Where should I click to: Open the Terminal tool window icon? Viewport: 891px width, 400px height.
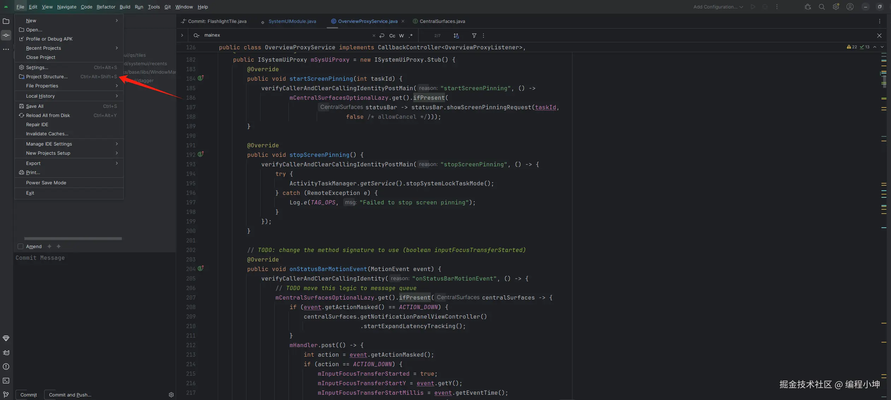6,381
